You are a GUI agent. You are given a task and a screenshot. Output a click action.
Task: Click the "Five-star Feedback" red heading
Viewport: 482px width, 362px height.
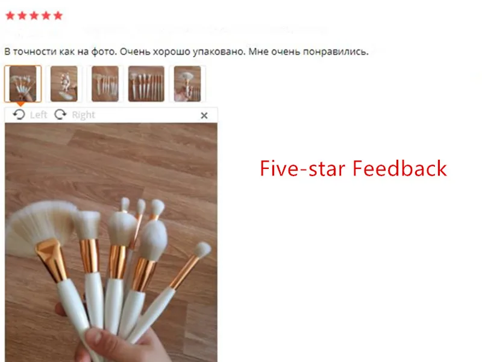[353, 168]
